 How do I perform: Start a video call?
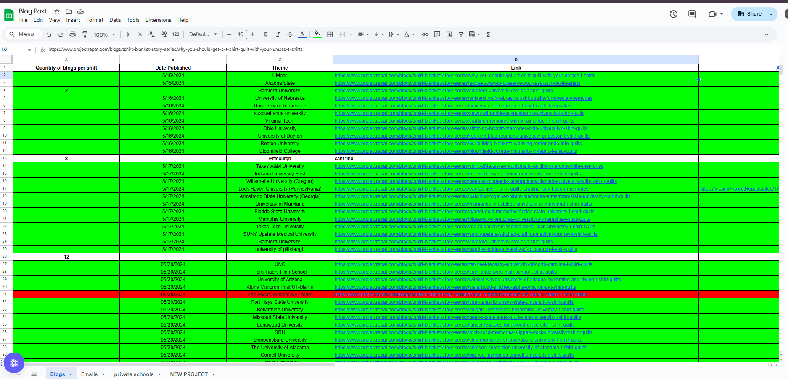click(712, 14)
